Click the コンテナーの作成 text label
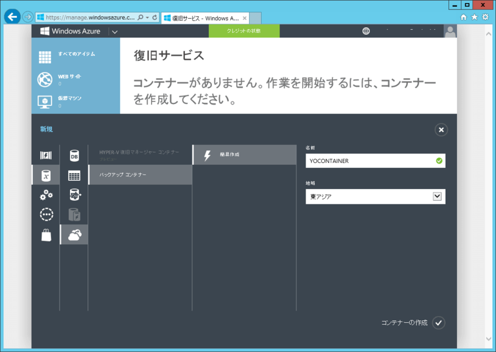Image resolution: width=496 pixels, height=352 pixels. click(404, 323)
